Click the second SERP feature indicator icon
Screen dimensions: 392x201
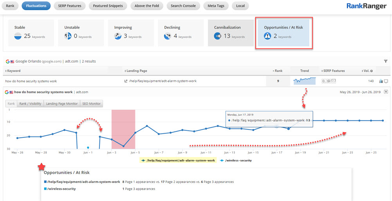coord(329,81)
